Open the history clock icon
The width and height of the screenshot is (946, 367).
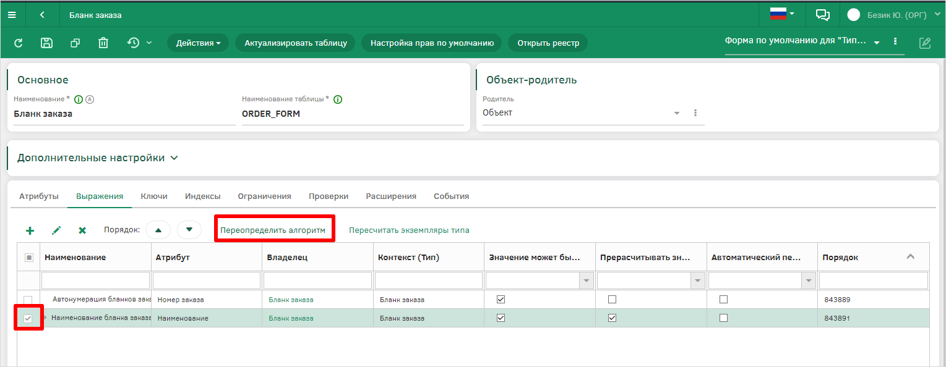(x=133, y=43)
